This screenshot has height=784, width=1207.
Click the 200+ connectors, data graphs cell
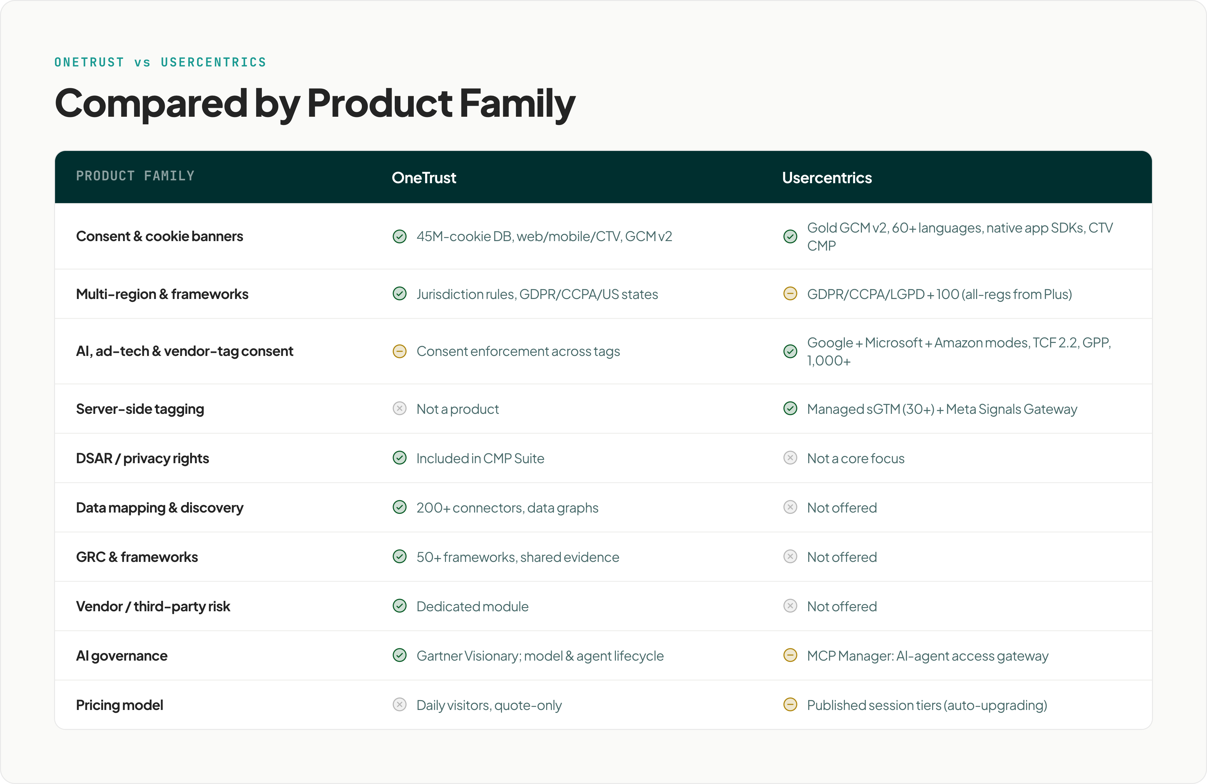click(507, 507)
